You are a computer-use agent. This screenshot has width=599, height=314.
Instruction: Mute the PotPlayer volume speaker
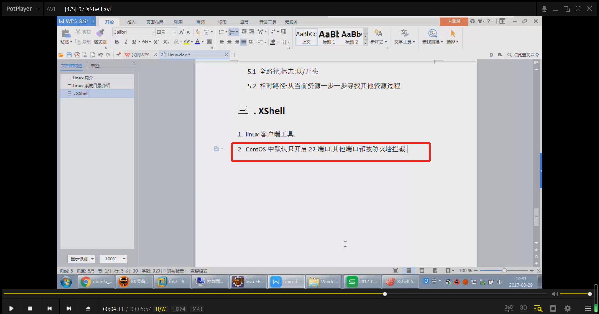click(x=554, y=294)
